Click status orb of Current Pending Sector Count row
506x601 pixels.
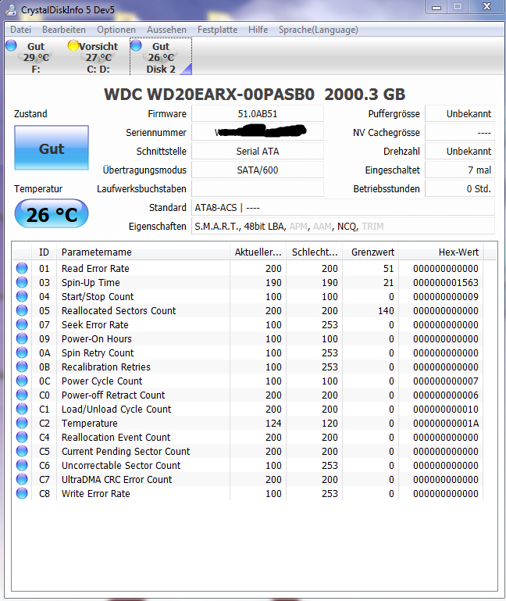click(22, 451)
